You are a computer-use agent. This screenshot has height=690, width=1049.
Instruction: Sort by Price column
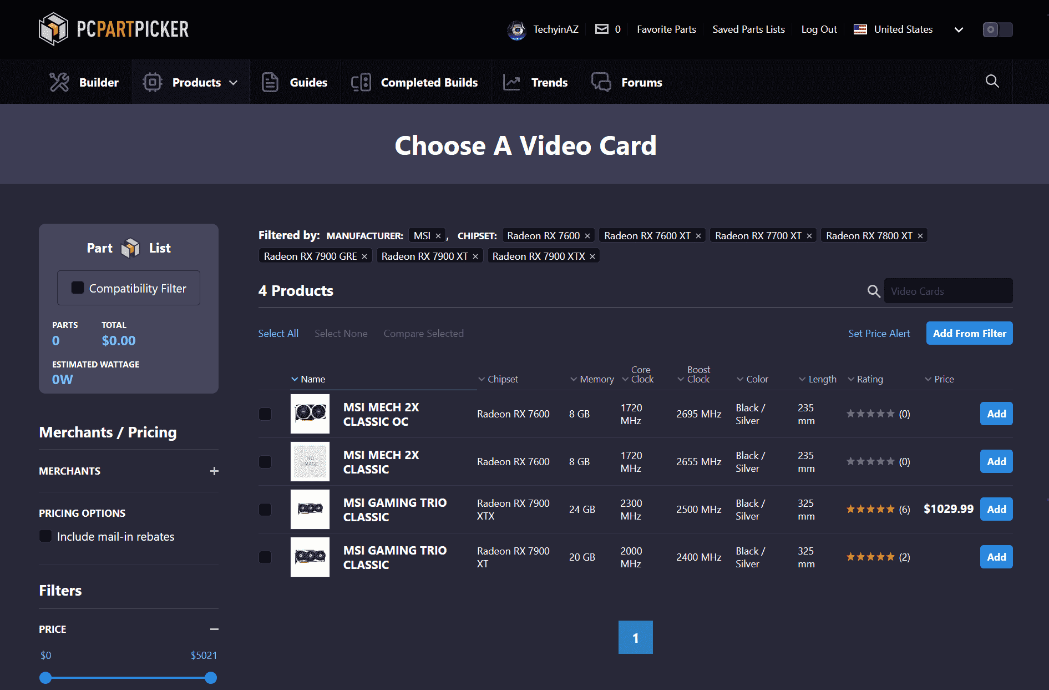[x=939, y=379]
